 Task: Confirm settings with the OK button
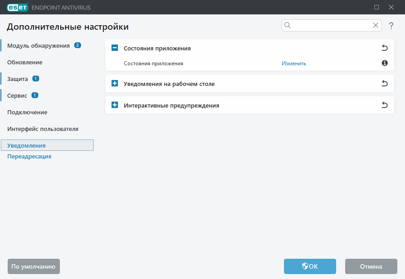click(x=310, y=266)
